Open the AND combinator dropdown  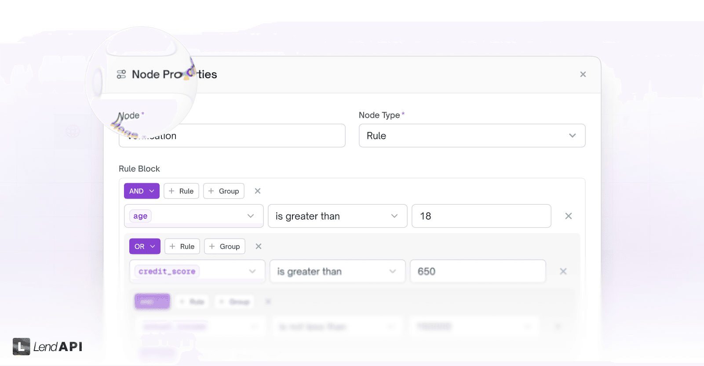tap(142, 191)
